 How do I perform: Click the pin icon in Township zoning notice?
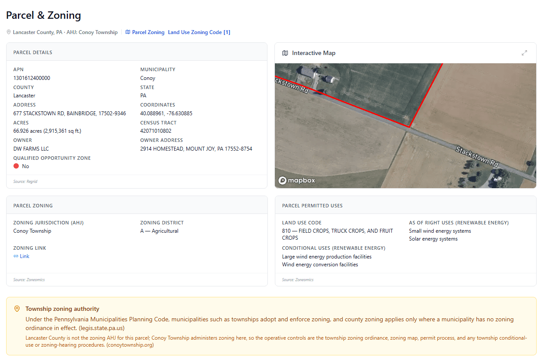(17, 309)
